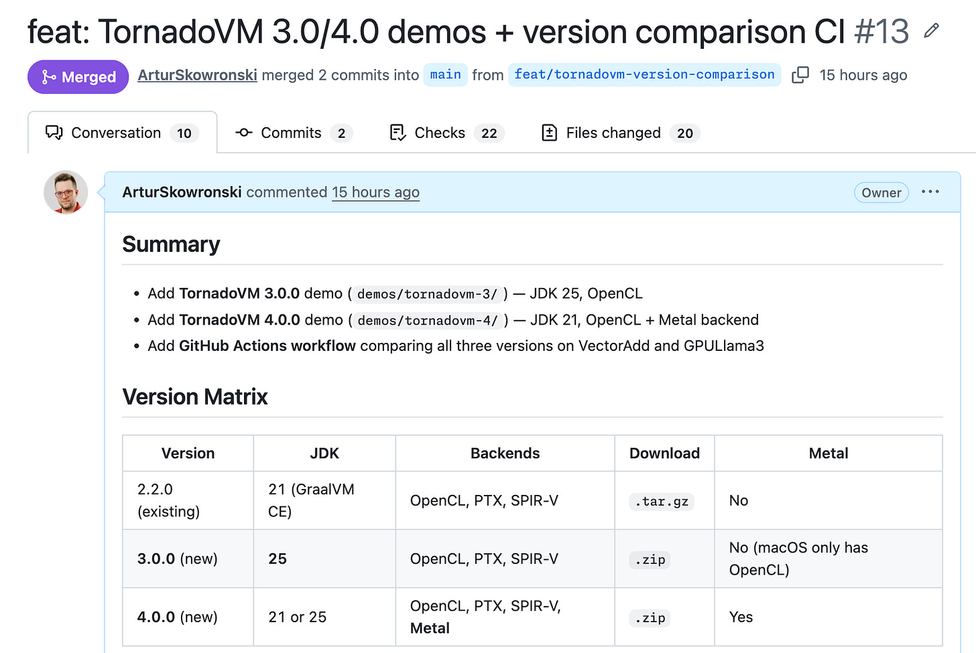Click the ArturSkowronski link in merge line
The image size is (976, 653).
(197, 75)
